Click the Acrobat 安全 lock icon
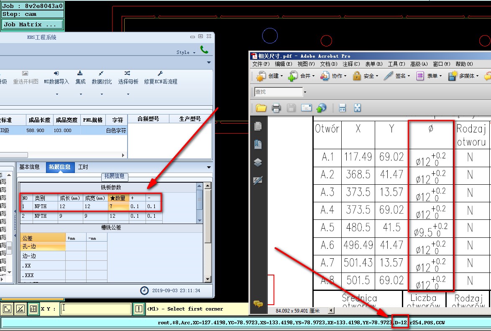The image size is (491, 331). pyautogui.click(x=357, y=76)
